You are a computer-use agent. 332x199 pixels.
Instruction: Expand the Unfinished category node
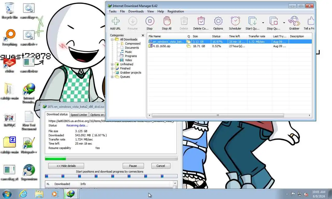pyautogui.click(x=112, y=64)
